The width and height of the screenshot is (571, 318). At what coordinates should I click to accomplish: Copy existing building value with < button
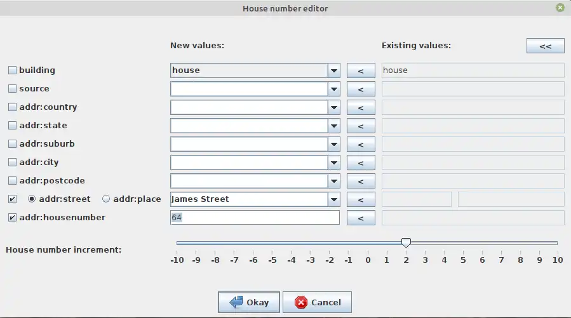(361, 70)
